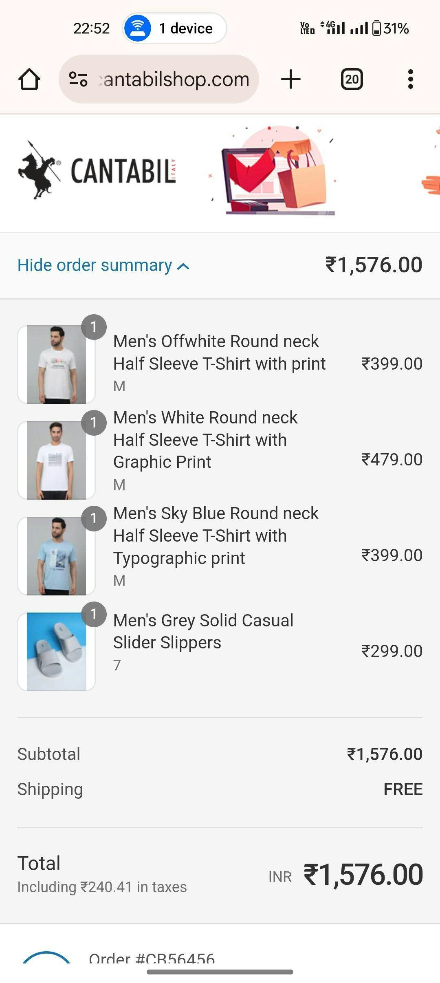Tap the browser home icon
The image size is (440, 983).
tap(29, 79)
